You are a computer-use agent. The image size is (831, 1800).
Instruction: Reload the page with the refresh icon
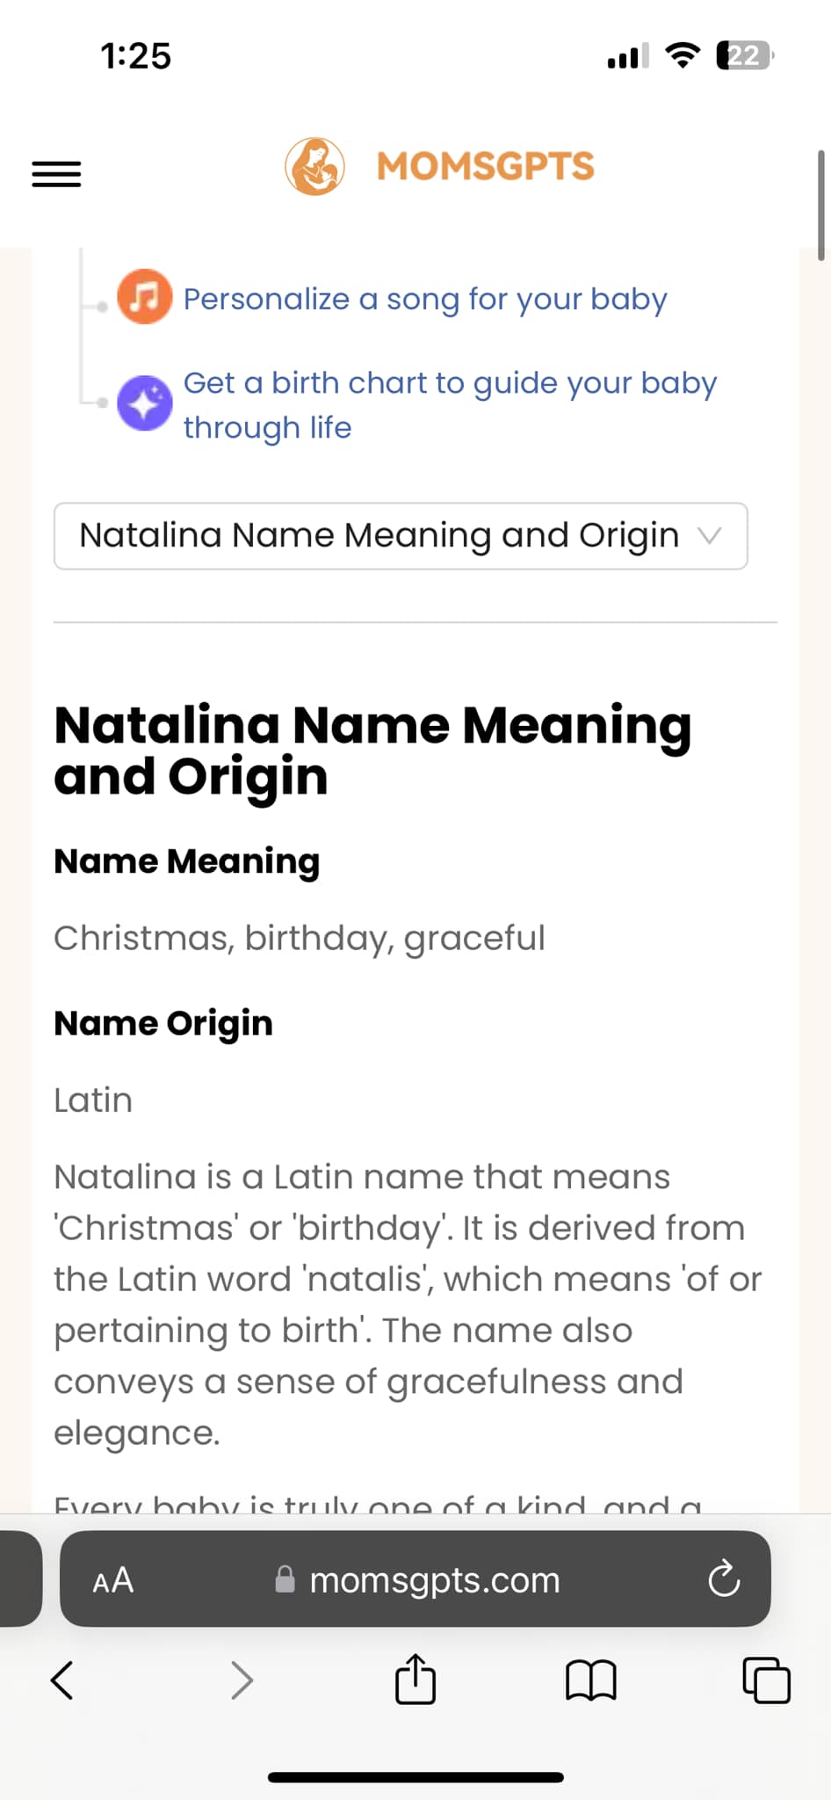[x=724, y=1579]
